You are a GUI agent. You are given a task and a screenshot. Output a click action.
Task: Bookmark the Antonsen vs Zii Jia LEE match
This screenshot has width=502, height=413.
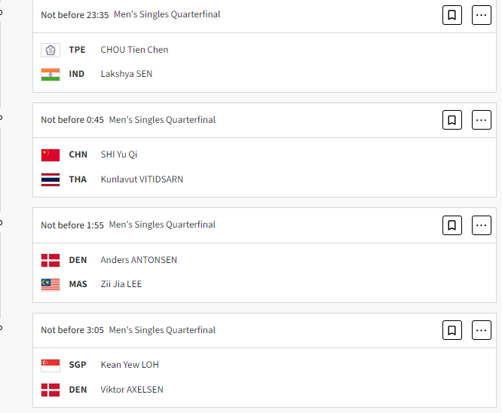(x=452, y=225)
